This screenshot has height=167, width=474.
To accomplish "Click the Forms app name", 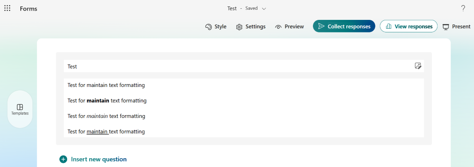I will pos(28,8).
